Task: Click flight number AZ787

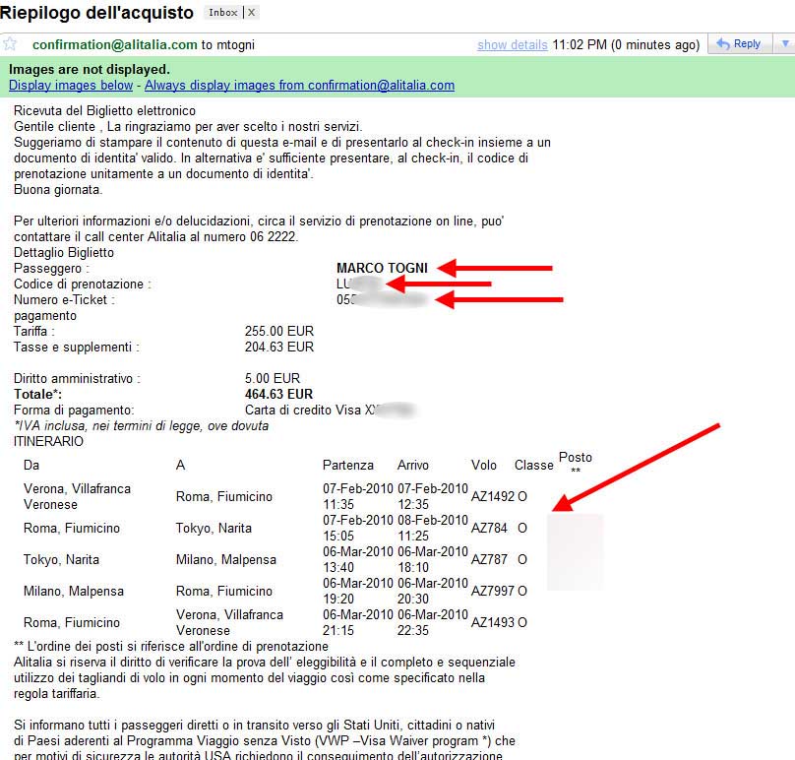Action: (x=489, y=559)
